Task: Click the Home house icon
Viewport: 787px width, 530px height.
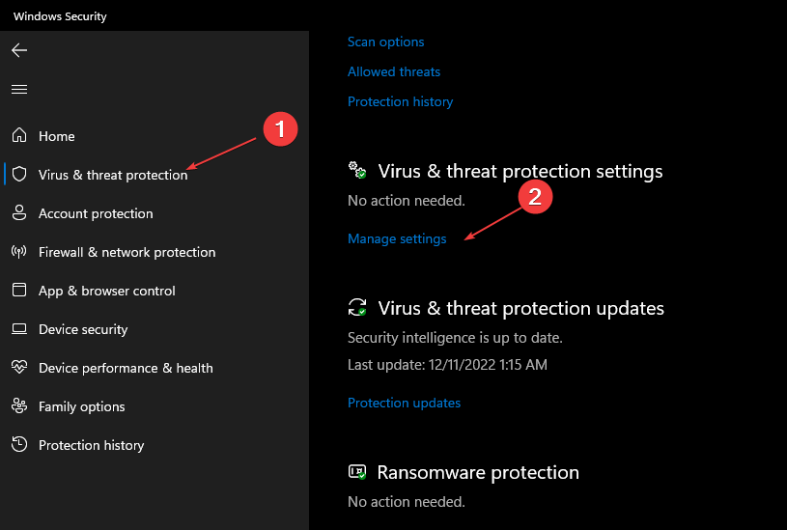Action: 19,135
